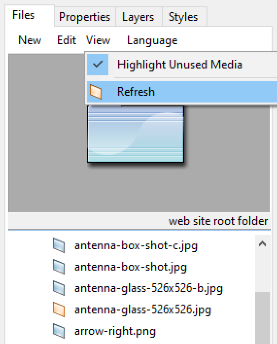
Task: Click the orange antenna-glass-526x526.jpg file icon
Action: coord(59,310)
